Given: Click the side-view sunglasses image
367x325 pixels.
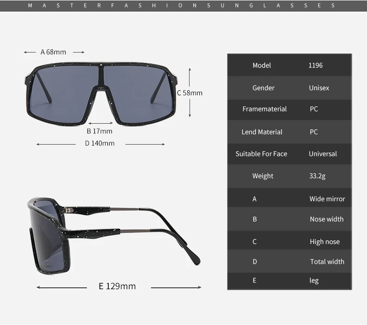Looking at the screenshot, I should tap(114, 236).
